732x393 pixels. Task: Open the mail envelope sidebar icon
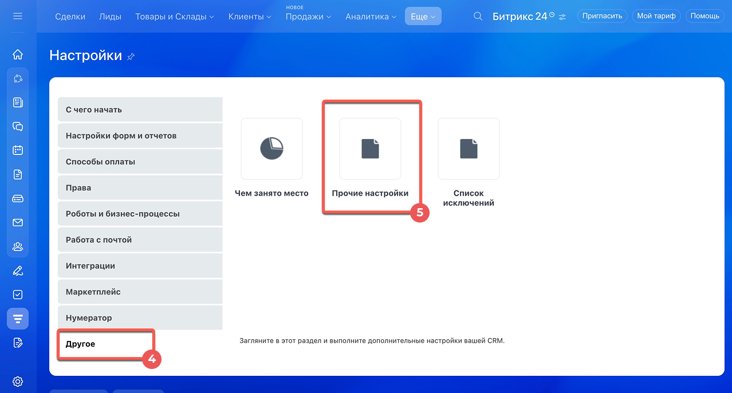click(18, 223)
